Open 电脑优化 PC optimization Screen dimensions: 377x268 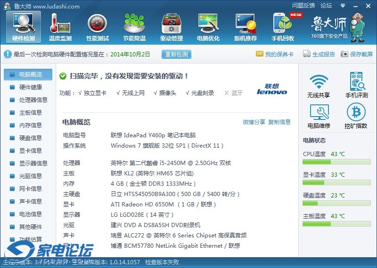tap(208, 27)
